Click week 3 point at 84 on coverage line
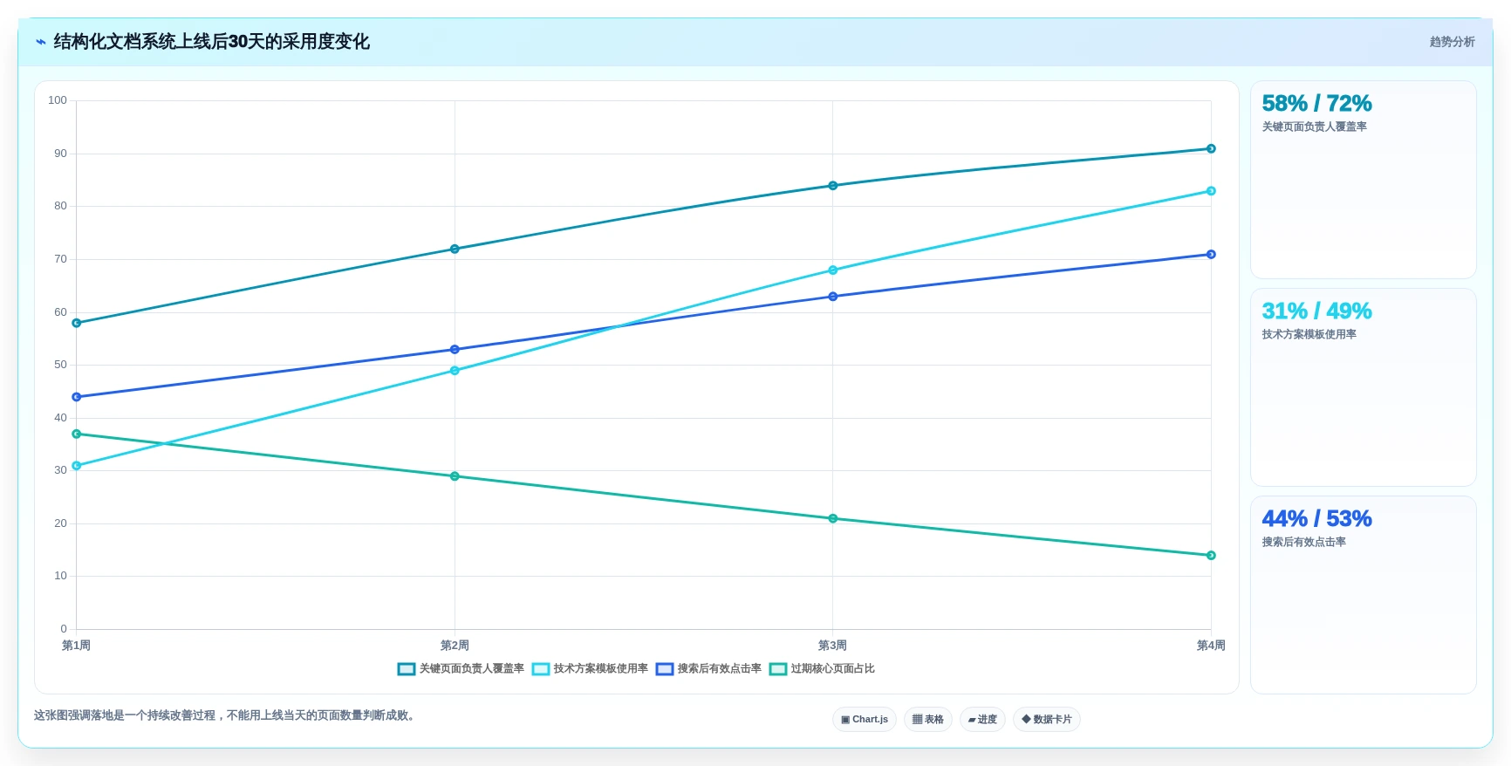 [x=832, y=186]
